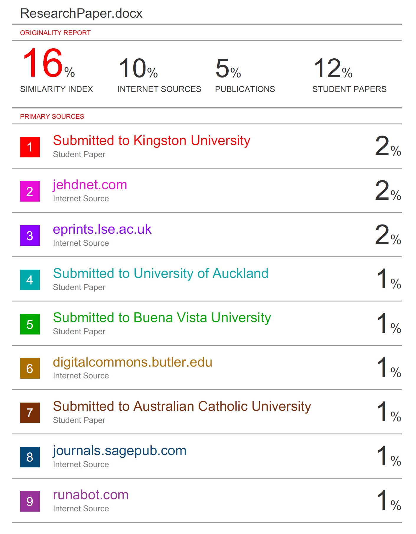Open Submitted to University of Auckland source
This screenshot has height=534, width=416.
[161, 273]
